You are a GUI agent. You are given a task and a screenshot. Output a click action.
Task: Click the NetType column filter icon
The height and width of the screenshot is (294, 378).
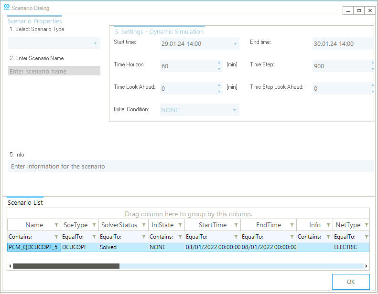[x=366, y=225]
